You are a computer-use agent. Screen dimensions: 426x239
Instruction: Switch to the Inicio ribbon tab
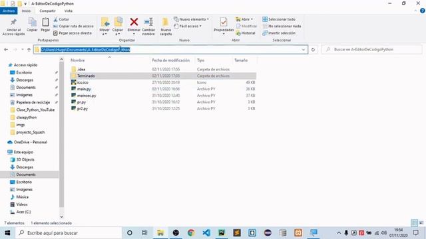coord(26,11)
